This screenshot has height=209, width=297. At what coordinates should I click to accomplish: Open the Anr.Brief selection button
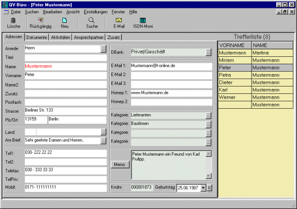[103, 141]
